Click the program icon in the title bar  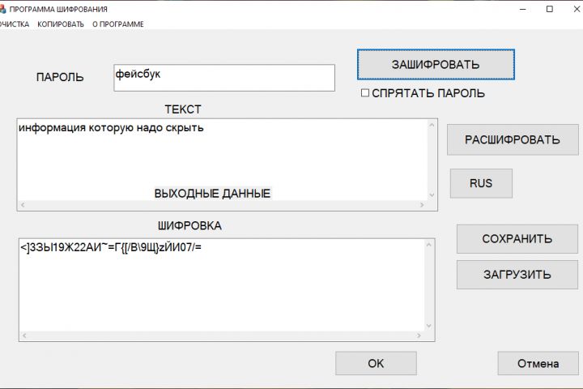coord(3,9)
